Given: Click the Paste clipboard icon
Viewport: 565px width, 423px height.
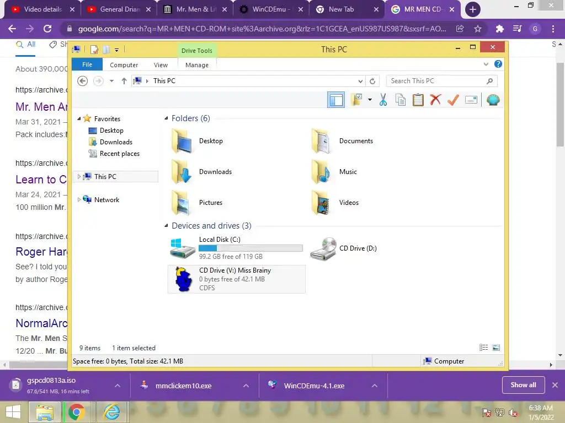Looking at the screenshot, I should [x=418, y=100].
